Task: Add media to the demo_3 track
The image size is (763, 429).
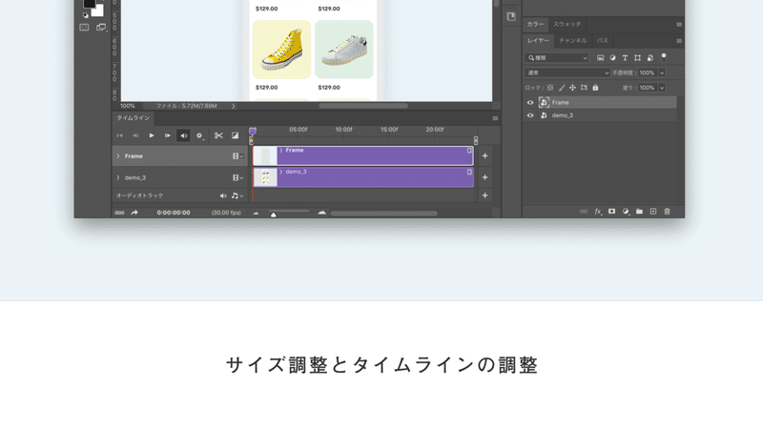Action: pyautogui.click(x=485, y=177)
